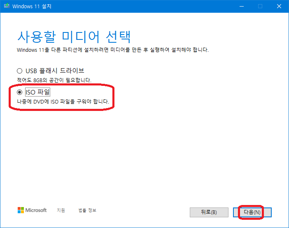
Task: Open the 지원 link
Action: [x=61, y=210]
